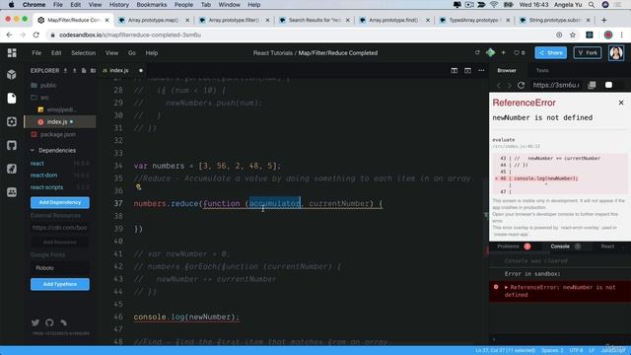Click the Fork button
Screen dimensions: 631x355
(x=588, y=52)
